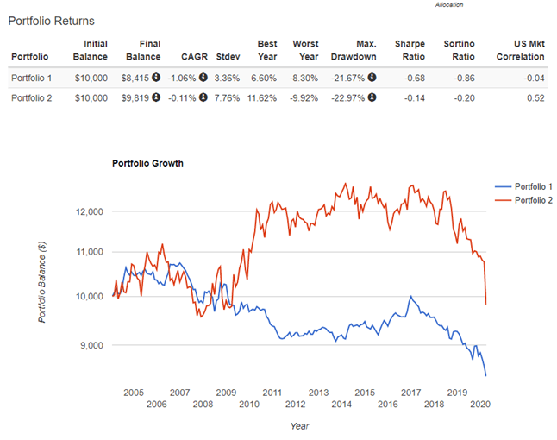Show info for Portfolio 1 max drawdown
This screenshot has width=557, height=440.
(x=372, y=78)
